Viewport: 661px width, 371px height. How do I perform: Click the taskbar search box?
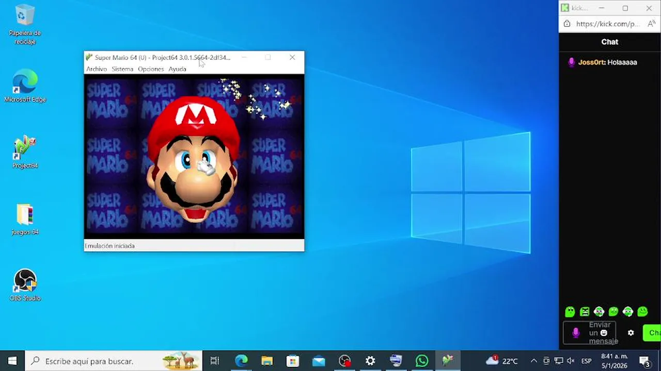click(114, 361)
